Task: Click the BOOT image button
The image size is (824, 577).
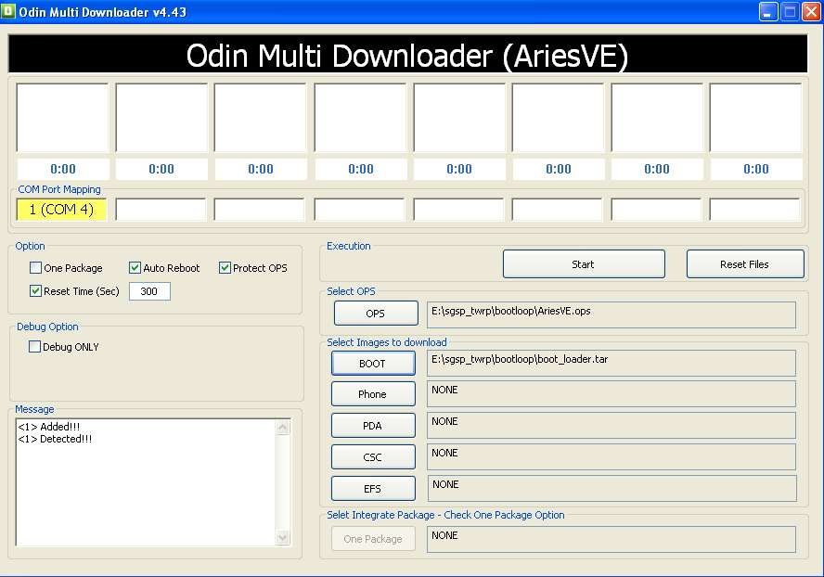Action: pos(373,364)
